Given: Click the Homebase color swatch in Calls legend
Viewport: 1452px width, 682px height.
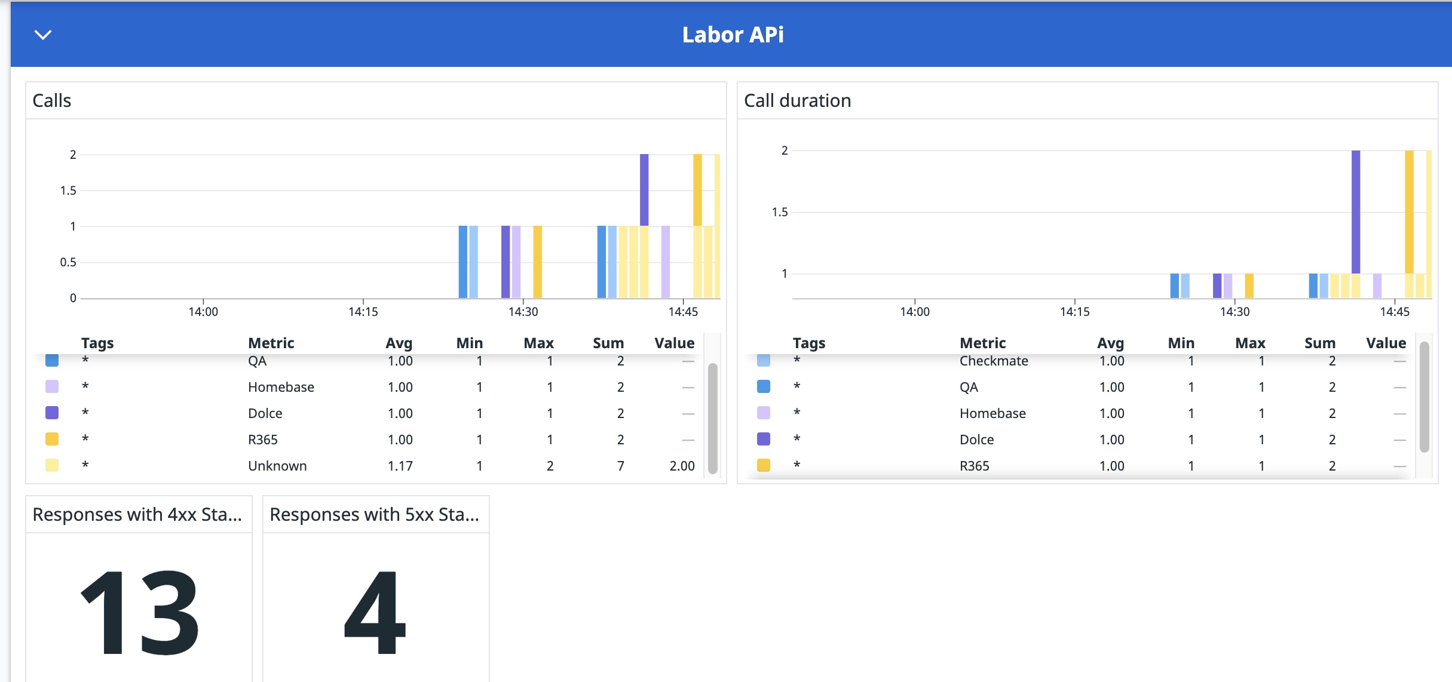Looking at the screenshot, I should pos(52,386).
